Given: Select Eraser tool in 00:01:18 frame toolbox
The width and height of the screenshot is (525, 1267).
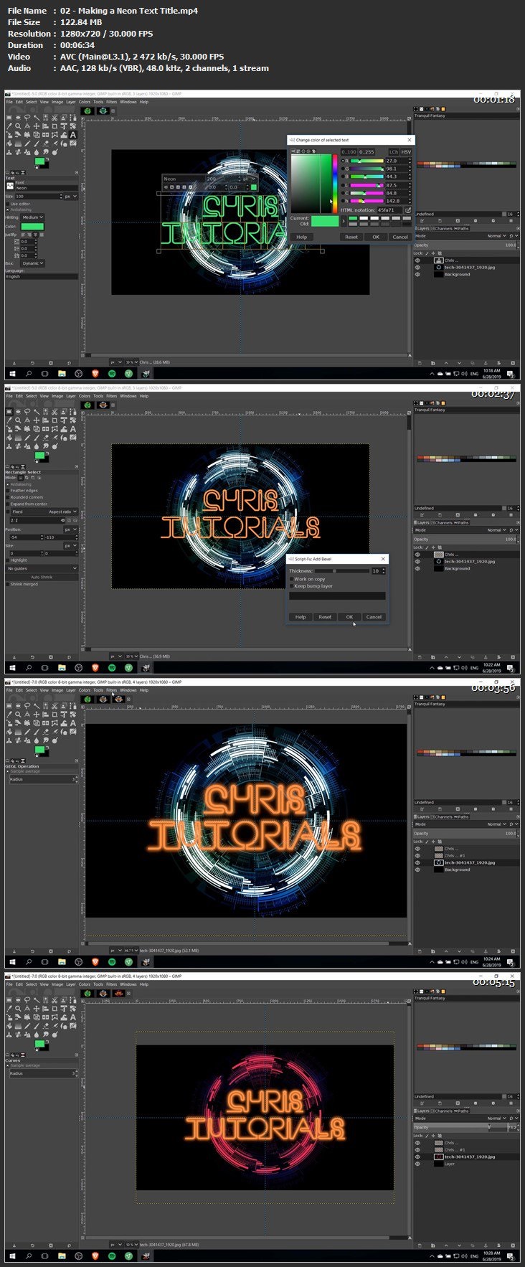Looking at the screenshot, I should coord(45,143).
